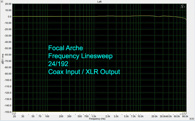The height and width of the screenshot is (121, 195).
Task: Click the yellow response trace near 10.0k
Action: click(x=141, y=16)
